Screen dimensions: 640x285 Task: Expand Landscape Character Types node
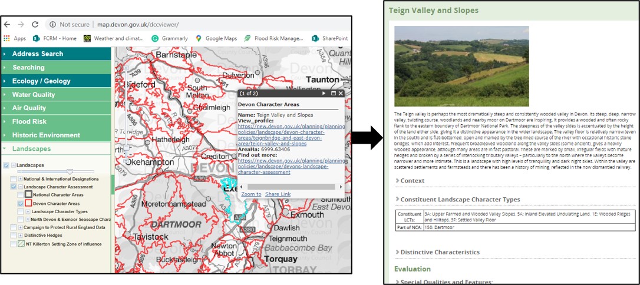point(28,211)
